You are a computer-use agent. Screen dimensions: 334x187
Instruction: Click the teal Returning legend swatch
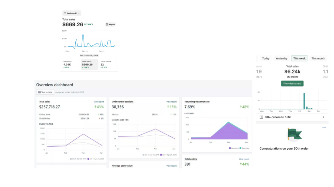point(240,148)
